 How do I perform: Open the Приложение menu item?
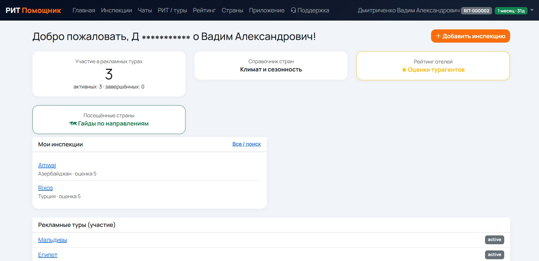click(267, 10)
